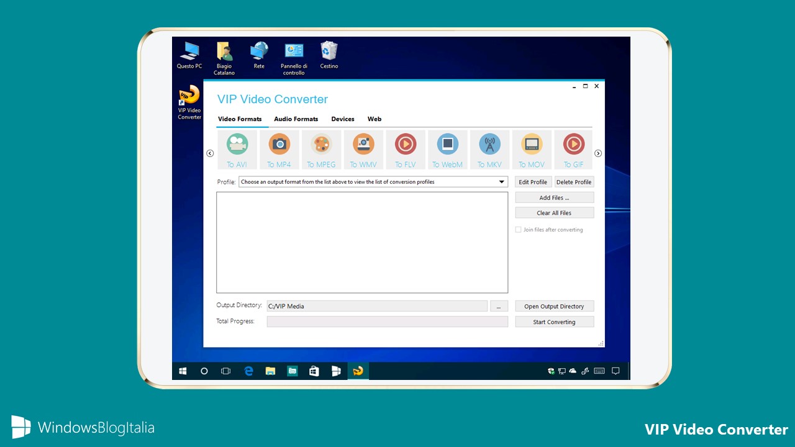
Task: Click the OneDrive cloud tray icon
Action: pos(573,371)
